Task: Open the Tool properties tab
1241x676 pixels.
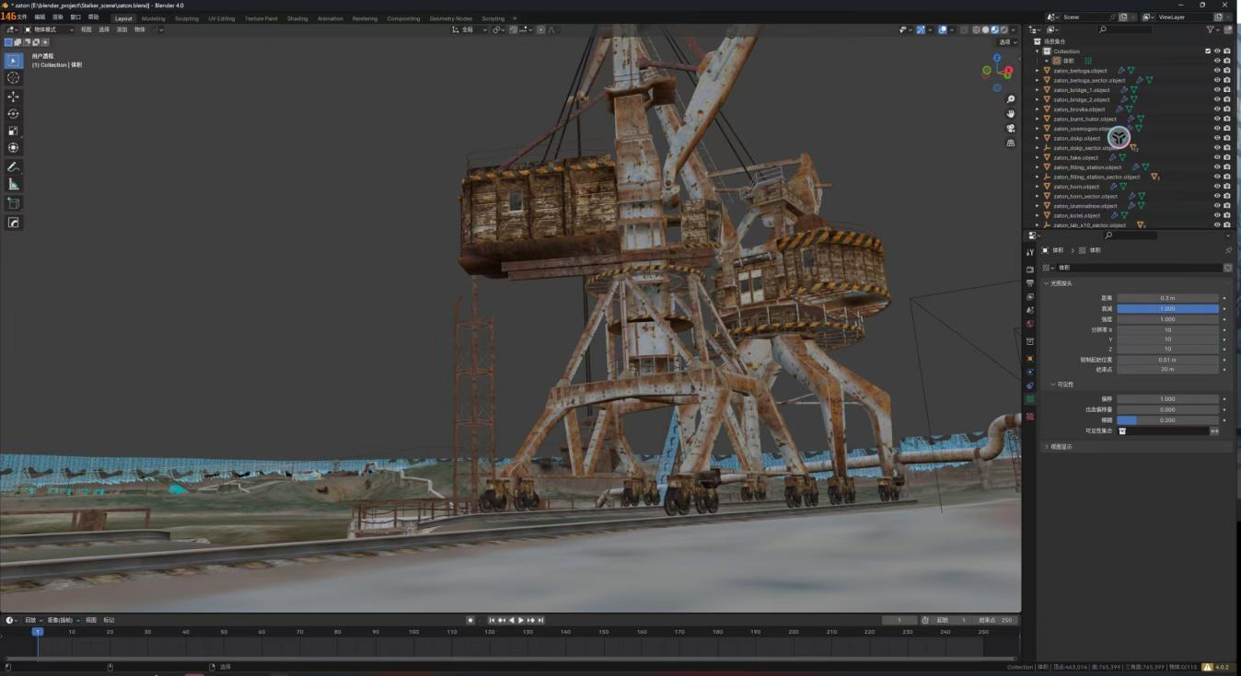Action: coord(1030,252)
